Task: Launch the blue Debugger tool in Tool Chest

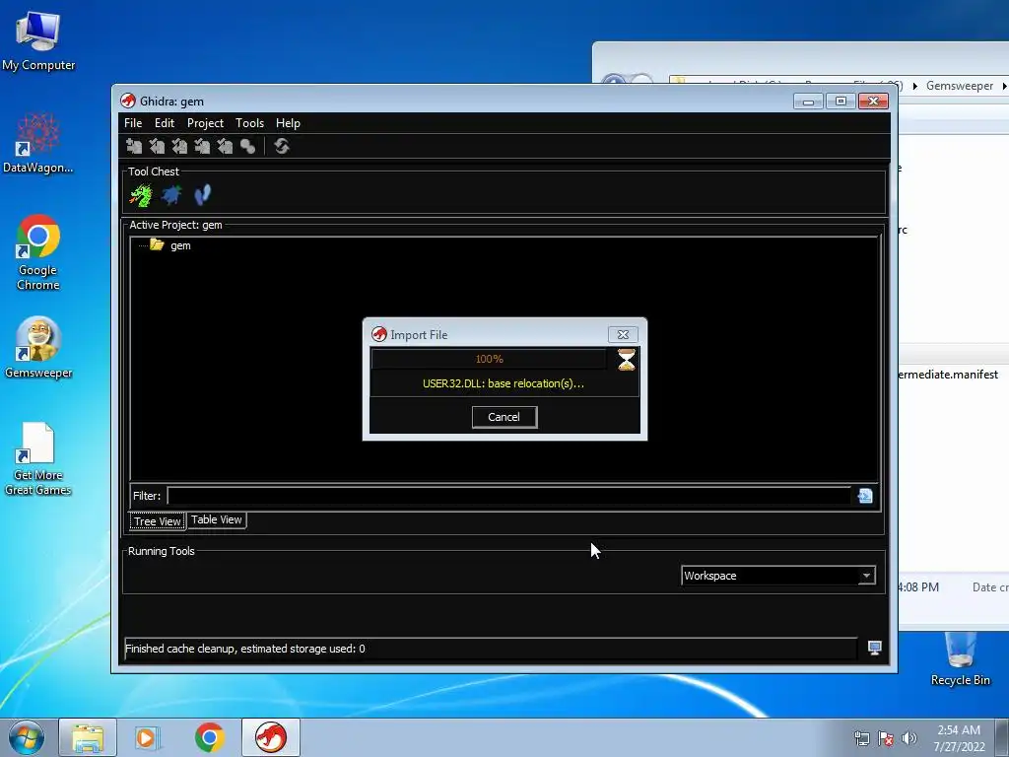Action: [171, 194]
